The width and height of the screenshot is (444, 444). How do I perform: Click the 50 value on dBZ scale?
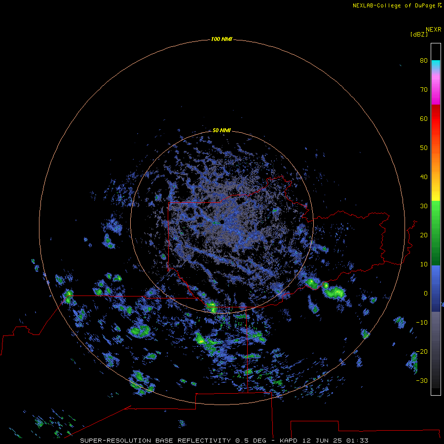(424, 148)
